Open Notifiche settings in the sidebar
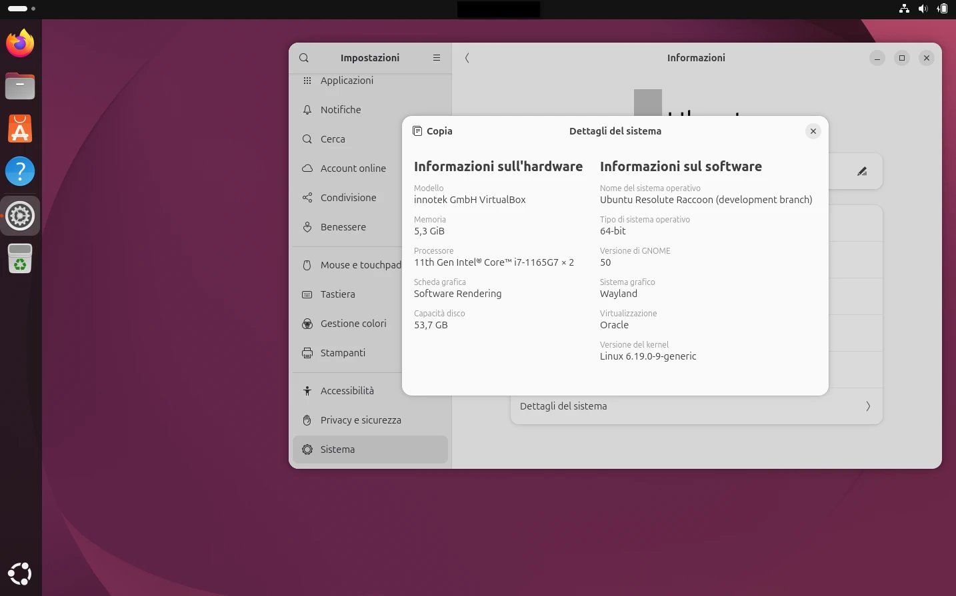The height and width of the screenshot is (596, 956). point(341,110)
